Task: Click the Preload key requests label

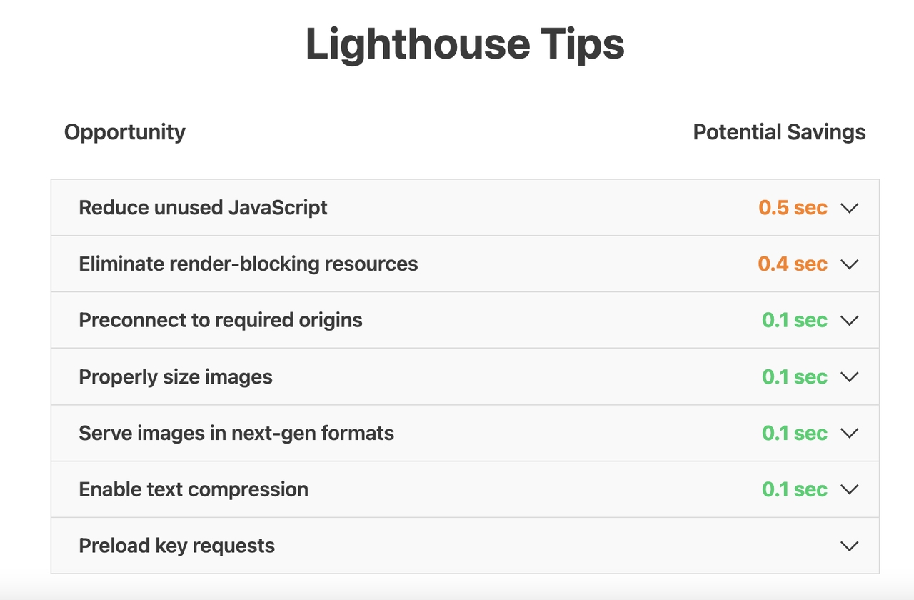Action: pyautogui.click(x=176, y=546)
